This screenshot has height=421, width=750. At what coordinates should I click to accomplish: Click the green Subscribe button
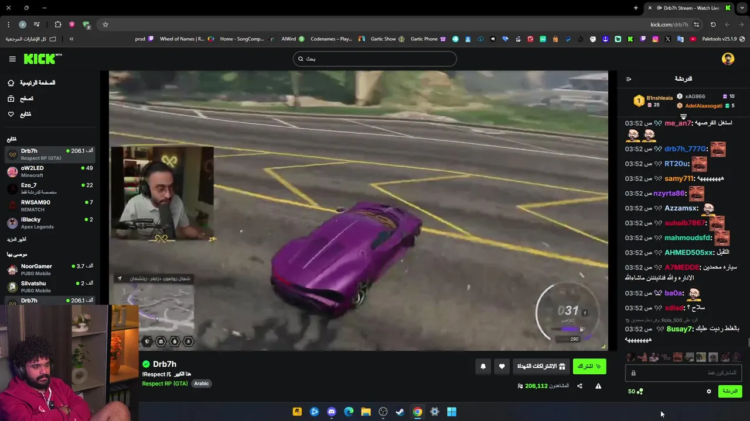tap(589, 367)
